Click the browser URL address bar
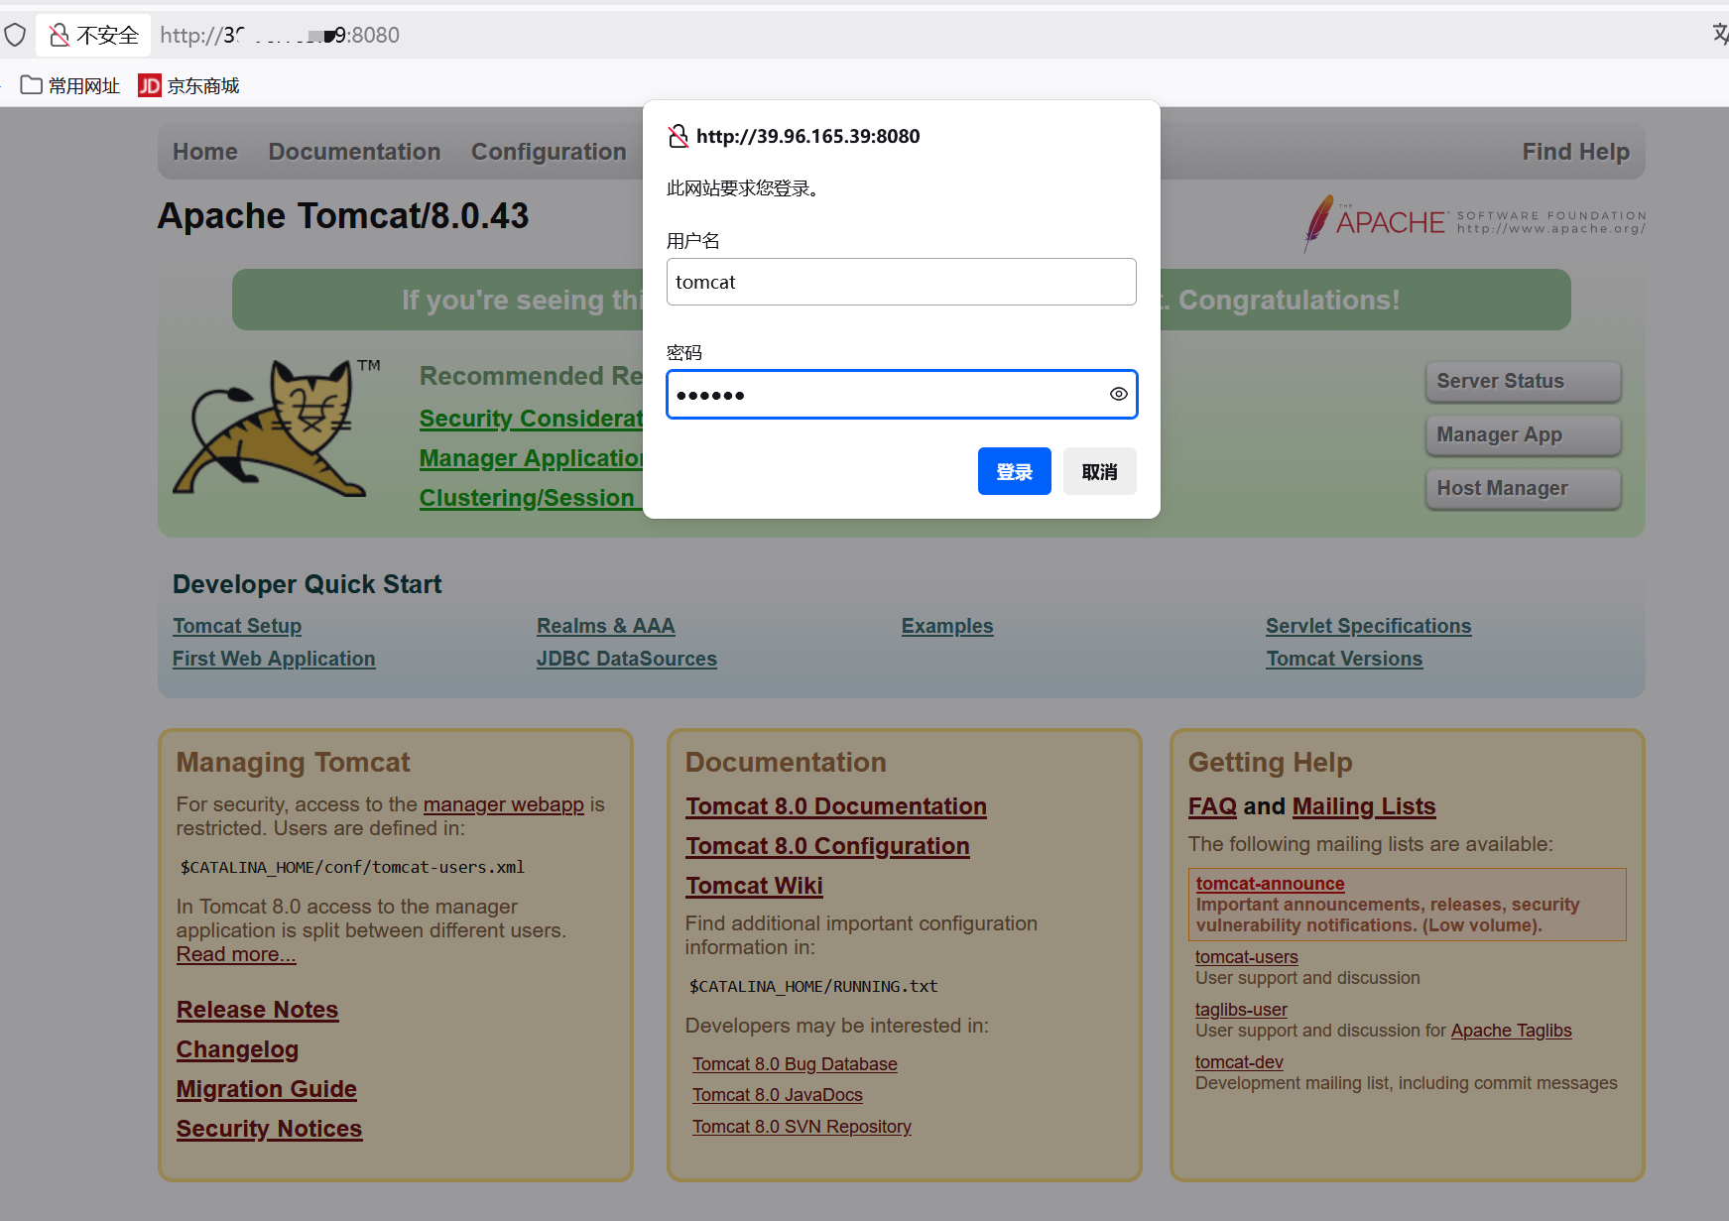1729x1221 pixels. coord(280,36)
